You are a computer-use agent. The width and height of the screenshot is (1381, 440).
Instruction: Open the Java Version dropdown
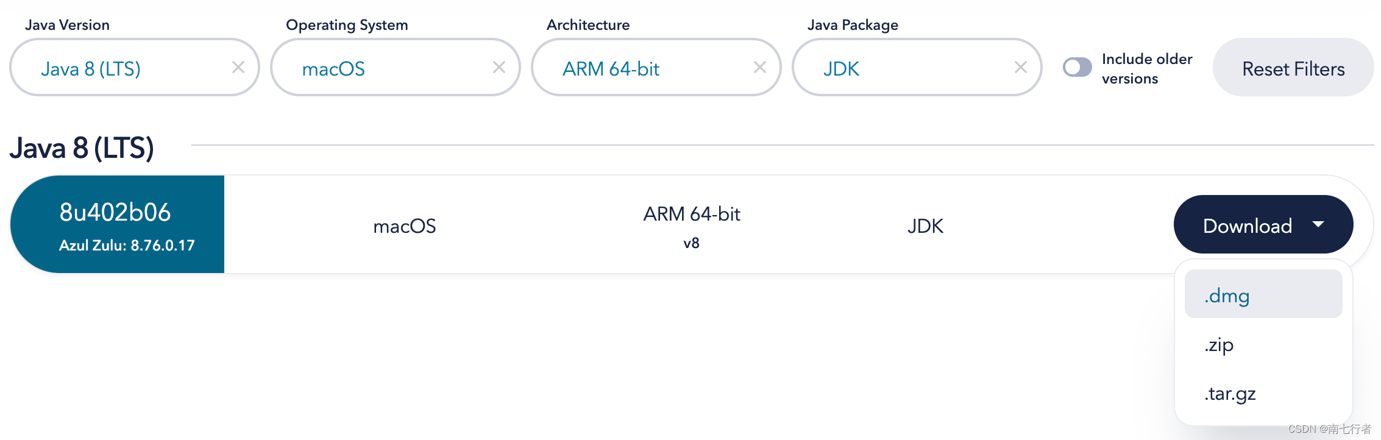coord(135,67)
